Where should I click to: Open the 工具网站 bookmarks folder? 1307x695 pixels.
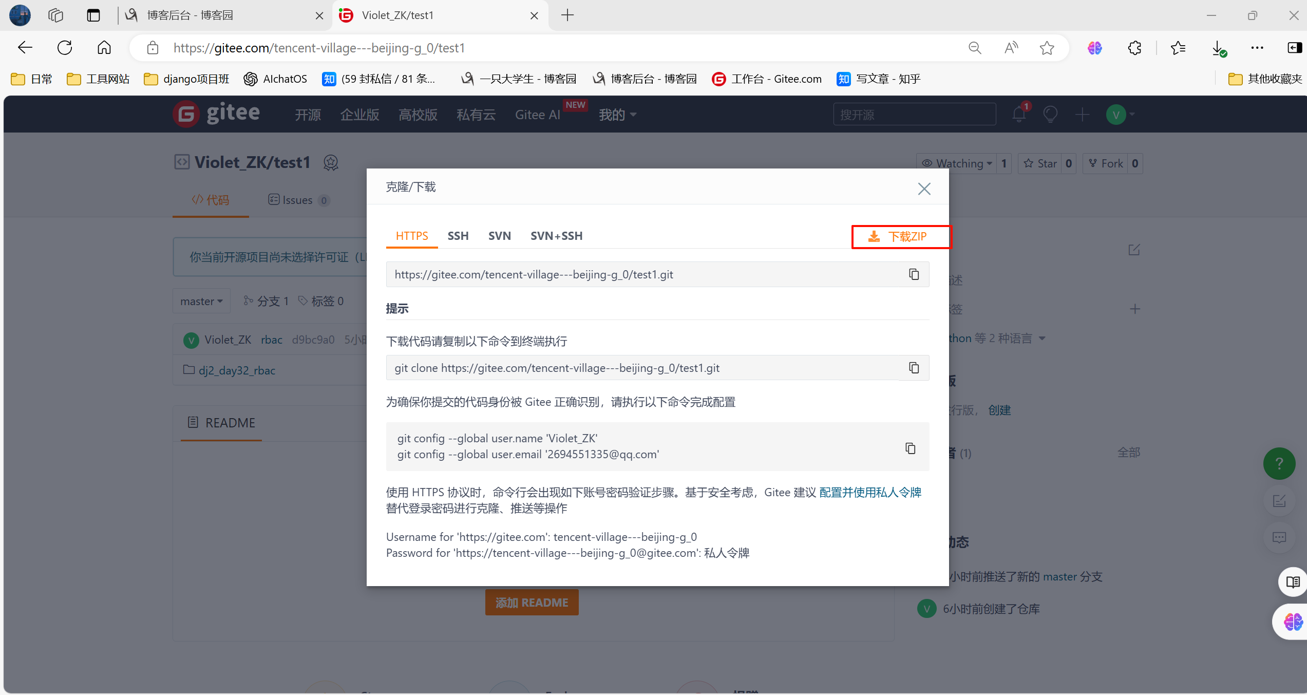pyautogui.click(x=98, y=79)
